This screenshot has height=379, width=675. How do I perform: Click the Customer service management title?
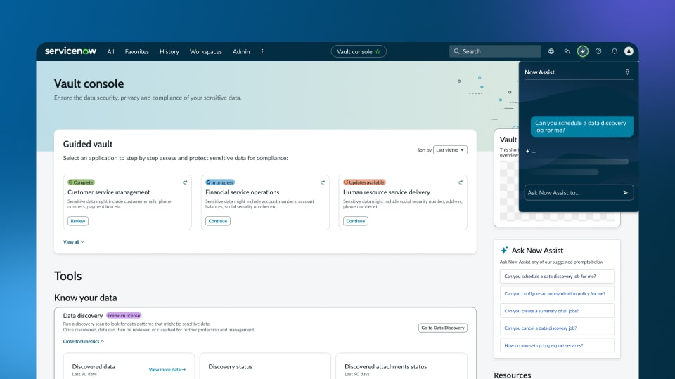point(108,192)
